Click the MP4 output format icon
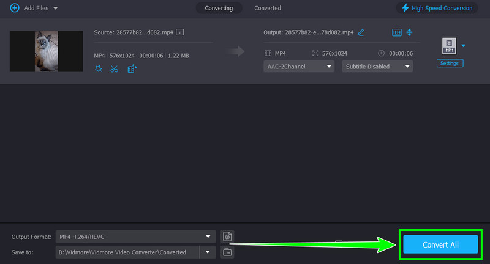This screenshot has height=264, width=490. pos(449,45)
